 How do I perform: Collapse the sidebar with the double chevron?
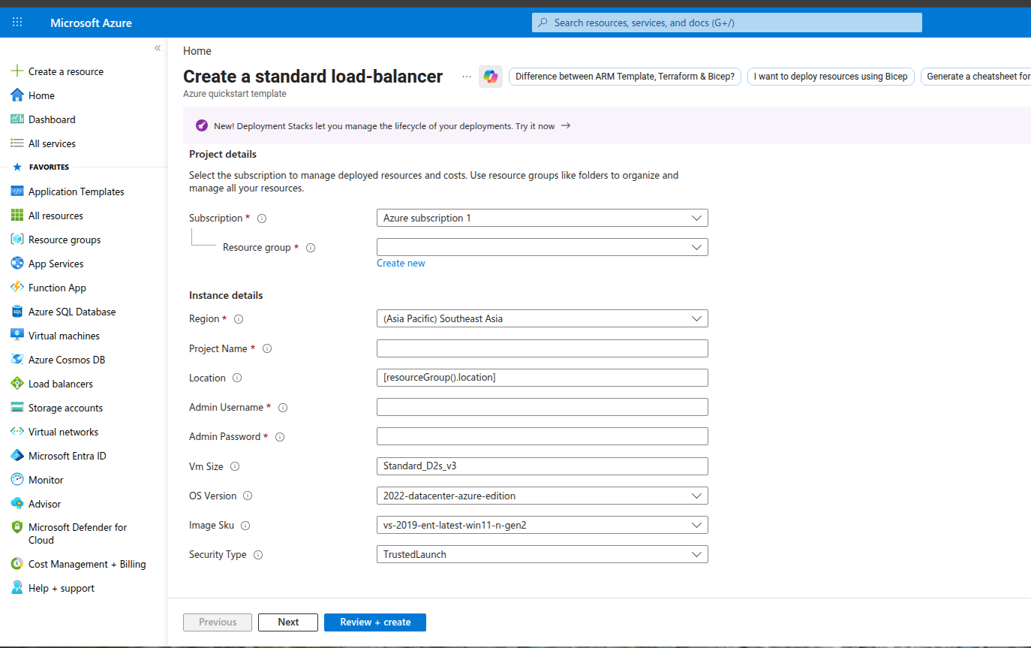pyautogui.click(x=158, y=48)
